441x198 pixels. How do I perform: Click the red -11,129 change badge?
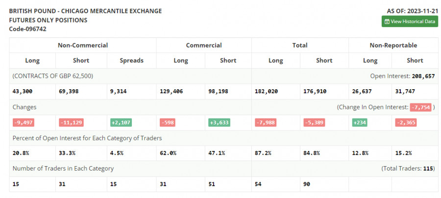click(x=72, y=123)
